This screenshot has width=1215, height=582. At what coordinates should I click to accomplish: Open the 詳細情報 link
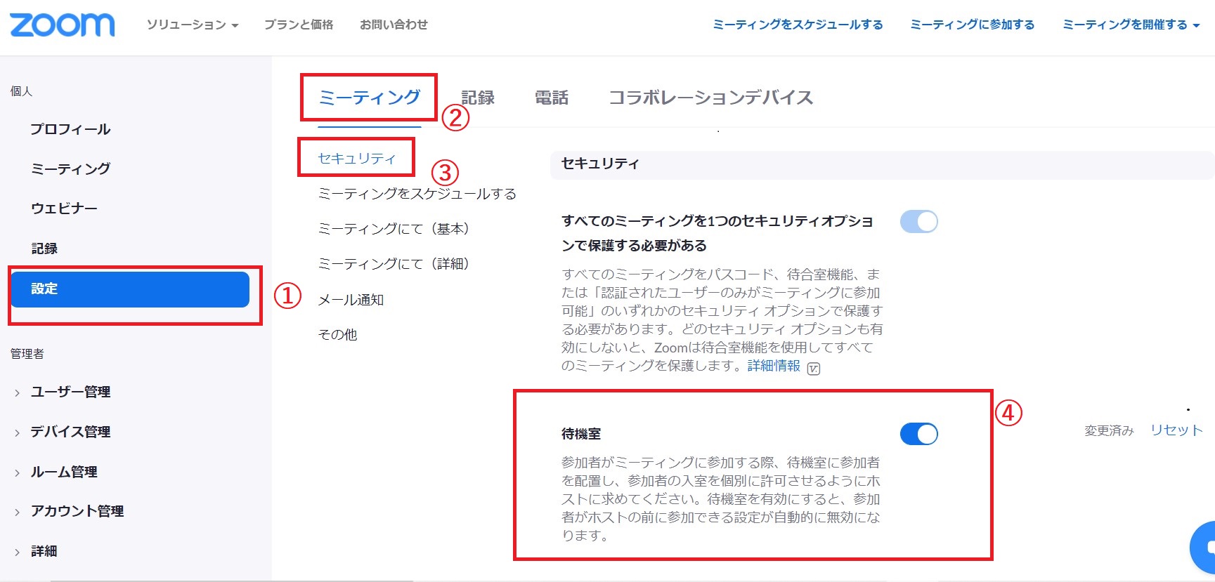[x=774, y=366]
